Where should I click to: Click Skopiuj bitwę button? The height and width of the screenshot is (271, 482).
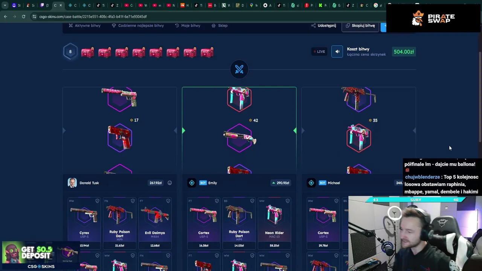point(360,26)
